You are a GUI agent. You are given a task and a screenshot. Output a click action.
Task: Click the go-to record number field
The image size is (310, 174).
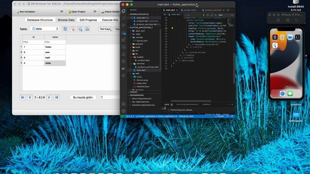[x=110, y=97]
